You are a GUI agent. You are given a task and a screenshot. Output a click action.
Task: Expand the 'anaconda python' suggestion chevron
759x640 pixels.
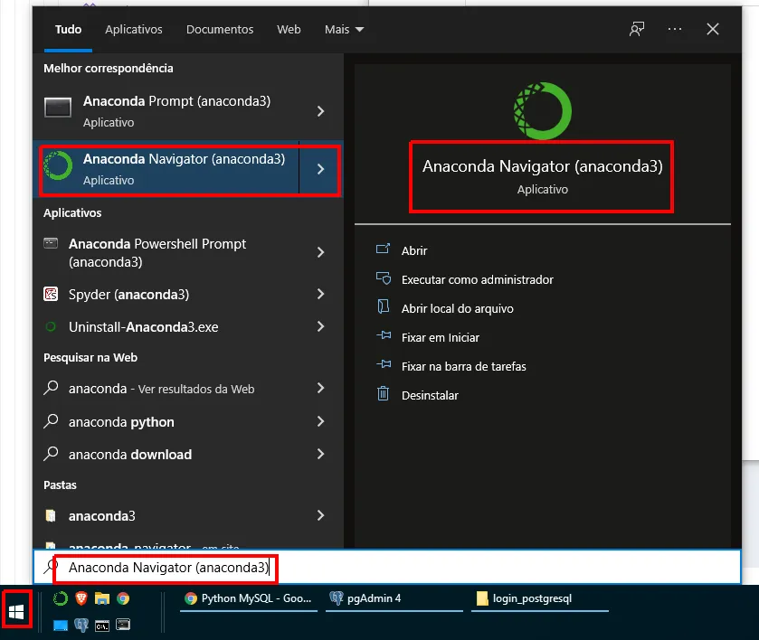coord(320,421)
